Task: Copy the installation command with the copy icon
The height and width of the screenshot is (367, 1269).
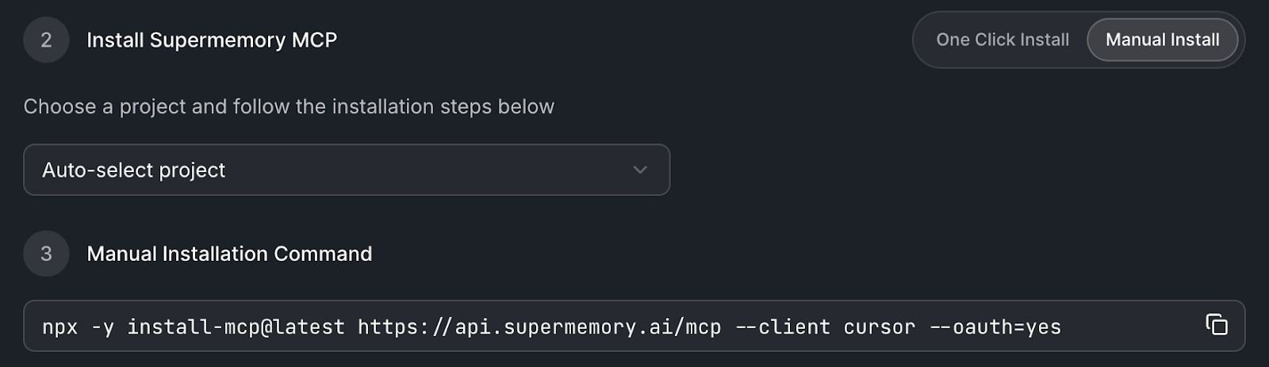Action: [x=1217, y=325]
